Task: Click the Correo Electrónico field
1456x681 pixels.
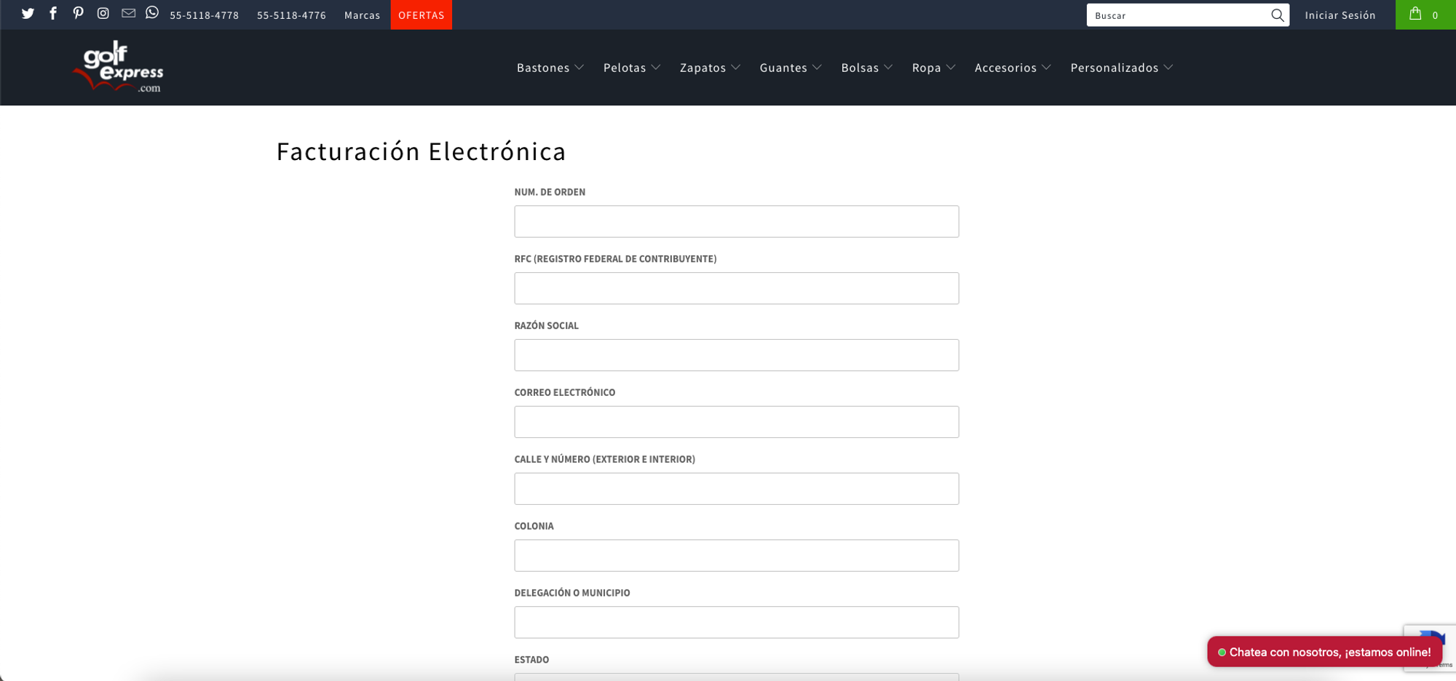Action: click(736, 422)
